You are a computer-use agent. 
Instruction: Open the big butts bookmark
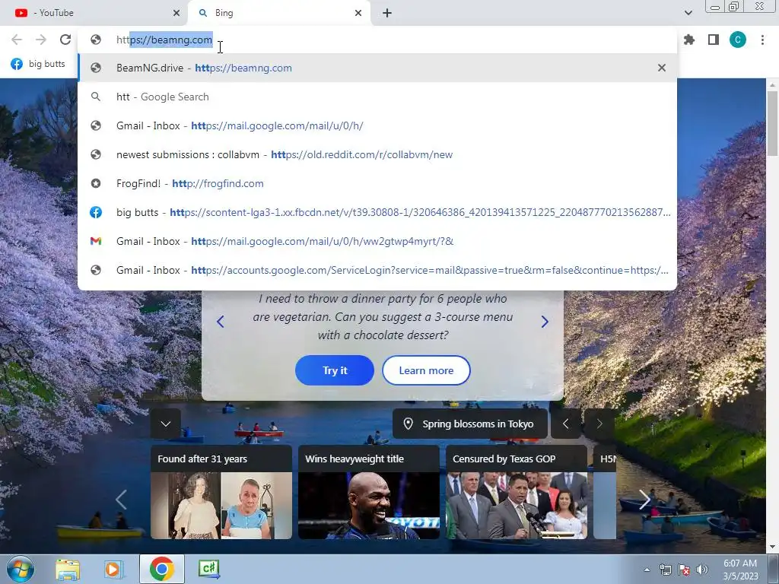point(38,64)
